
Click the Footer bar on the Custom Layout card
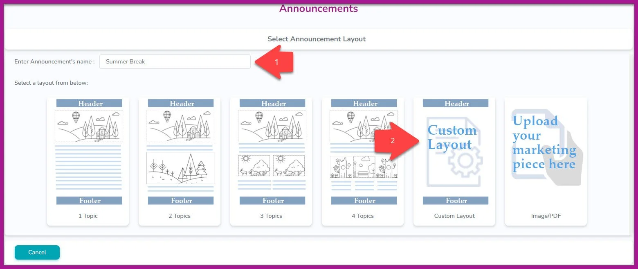tap(456, 200)
